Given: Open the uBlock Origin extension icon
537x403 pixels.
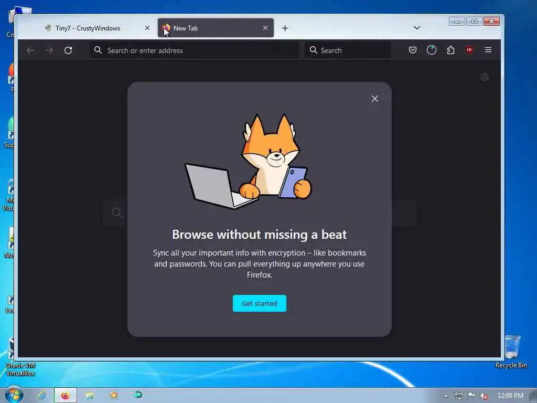Looking at the screenshot, I should point(469,50).
